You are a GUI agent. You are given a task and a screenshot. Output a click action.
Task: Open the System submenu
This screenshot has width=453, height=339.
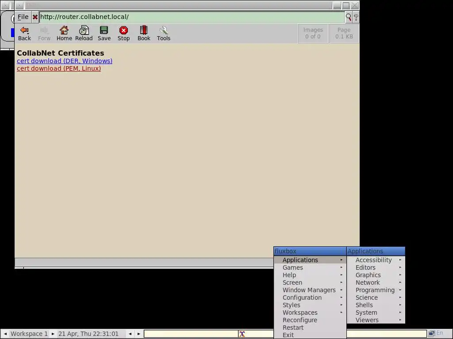point(376,313)
